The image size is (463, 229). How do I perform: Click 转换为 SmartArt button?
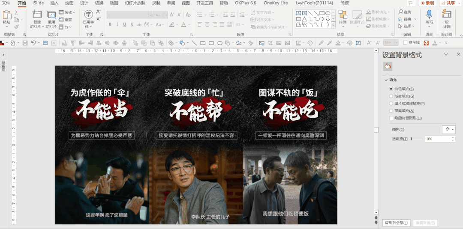coord(269,27)
